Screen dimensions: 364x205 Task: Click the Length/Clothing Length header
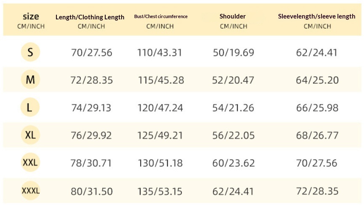[90, 17]
